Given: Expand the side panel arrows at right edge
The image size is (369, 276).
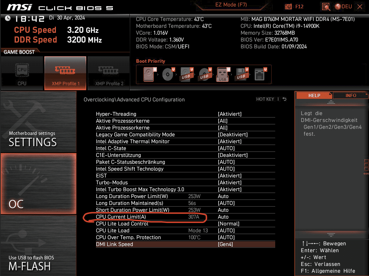Looking at the screenshot, I should [366, 174].
